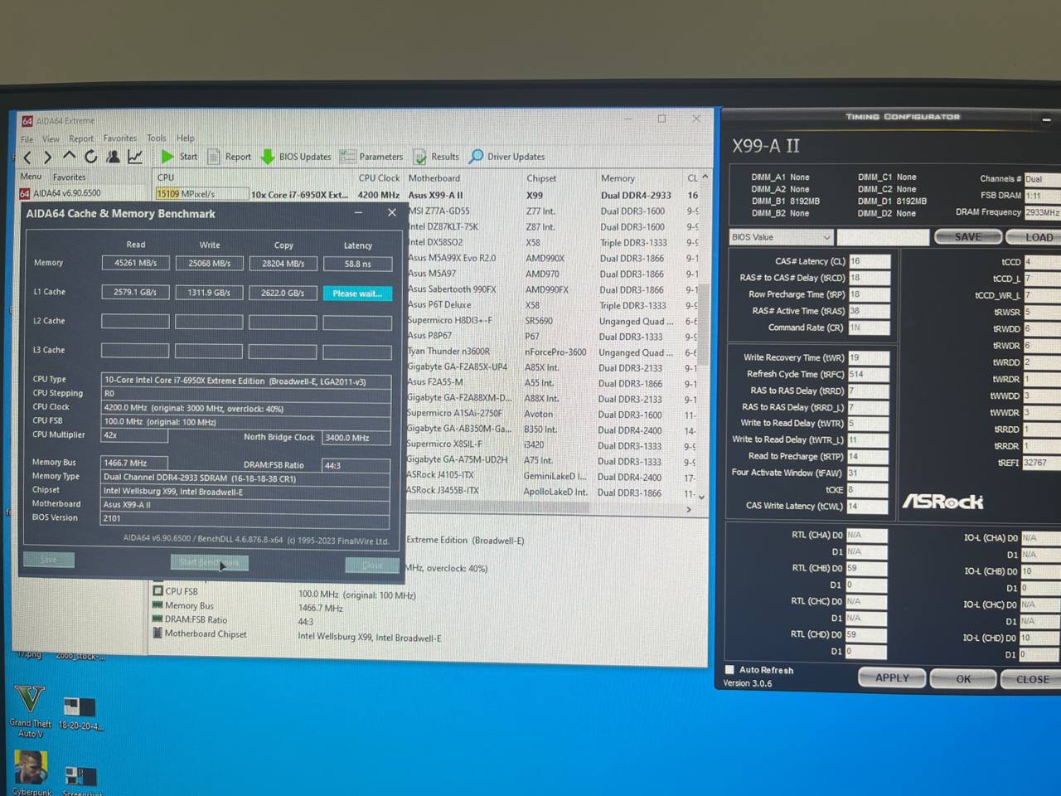The width and height of the screenshot is (1061, 796).
Task: Select the AIDA64 v6.90.6500 tree node
Action: [60, 194]
